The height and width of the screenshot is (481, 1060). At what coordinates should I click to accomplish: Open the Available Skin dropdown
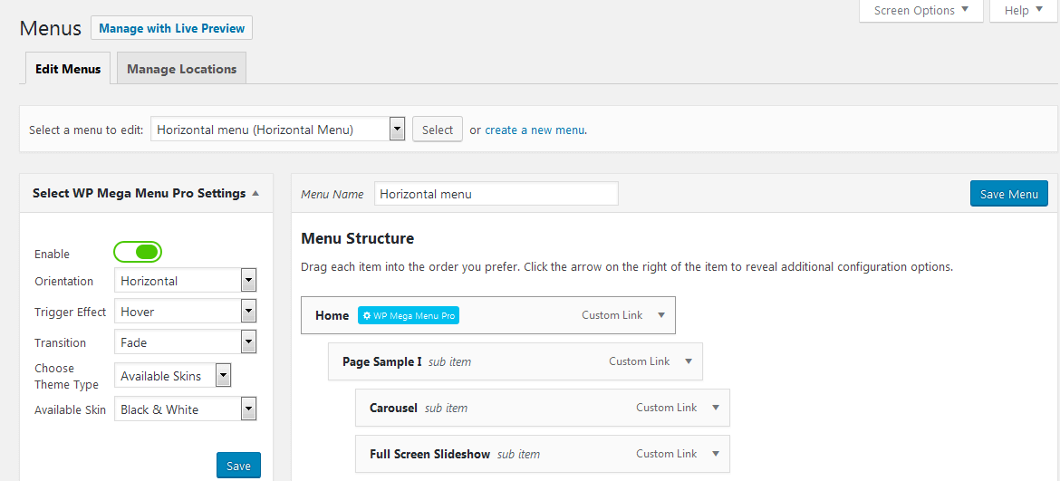pos(185,409)
